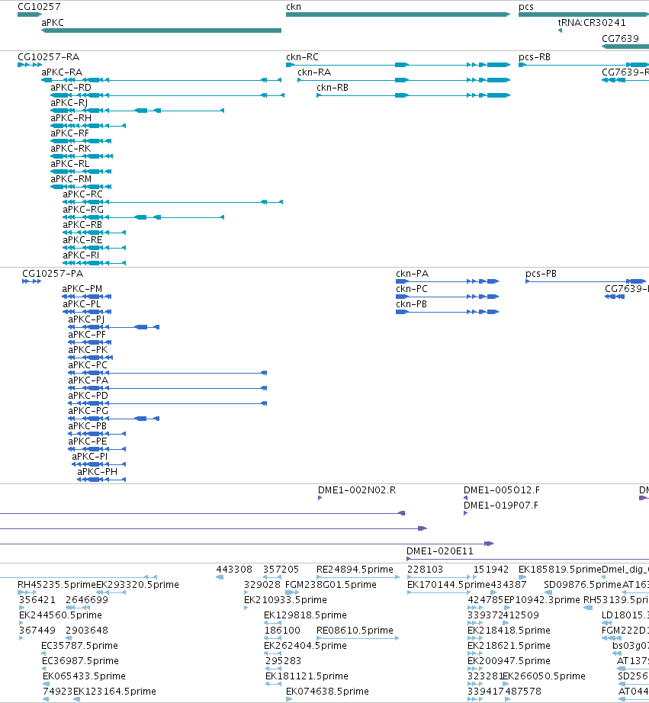The height and width of the screenshot is (703, 649).
Task: Select the pcs-PB protein label
Action: pyautogui.click(x=541, y=274)
